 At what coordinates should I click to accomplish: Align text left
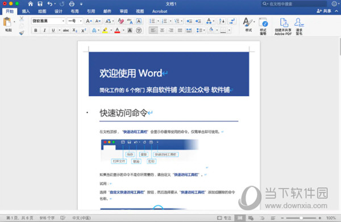[153, 30]
